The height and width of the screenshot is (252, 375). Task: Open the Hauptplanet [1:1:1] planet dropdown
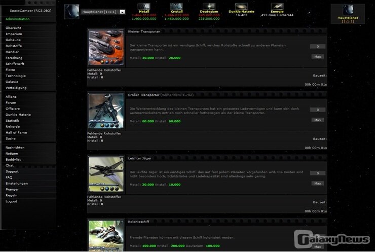click(103, 12)
